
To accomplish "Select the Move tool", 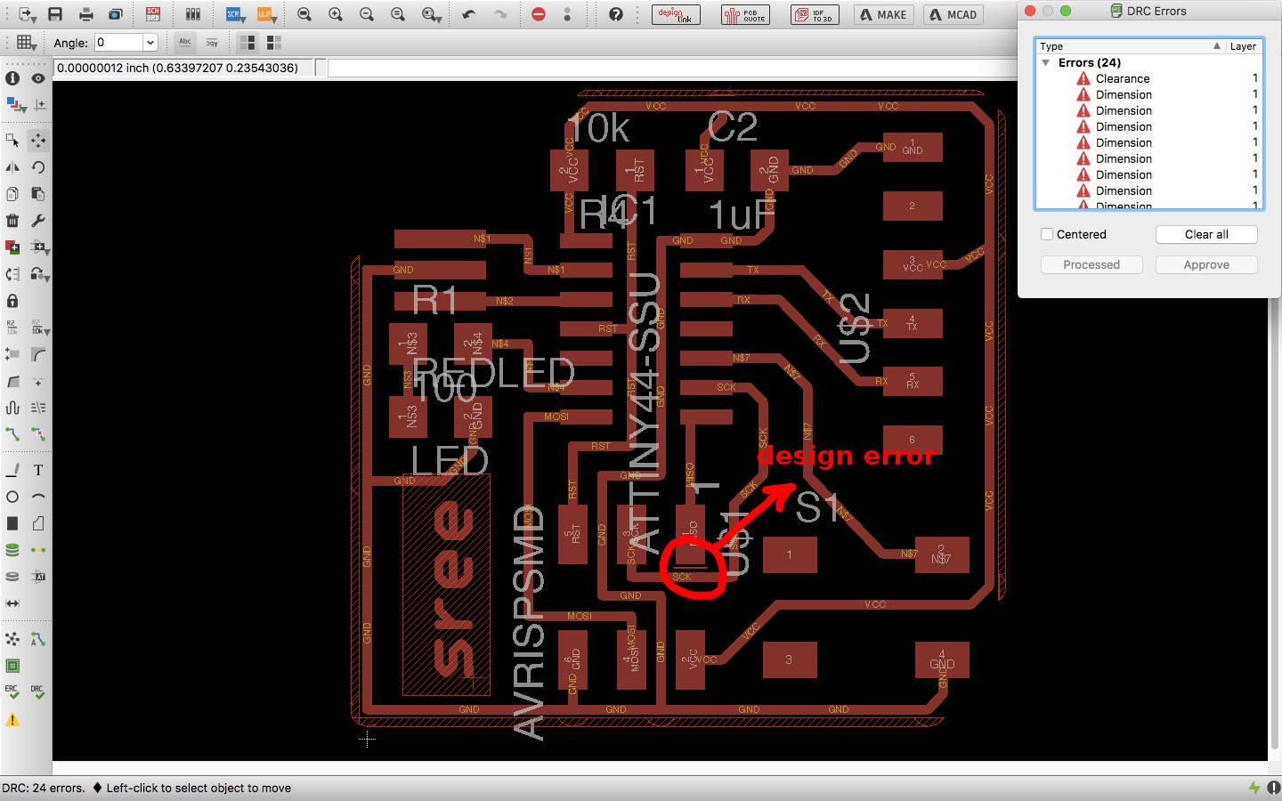I will click(x=38, y=141).
